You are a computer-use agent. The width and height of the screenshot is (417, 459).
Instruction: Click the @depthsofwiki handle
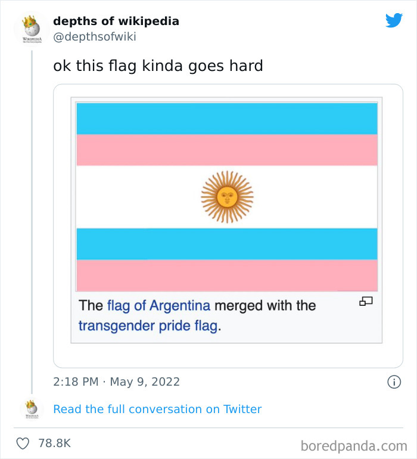95,37
